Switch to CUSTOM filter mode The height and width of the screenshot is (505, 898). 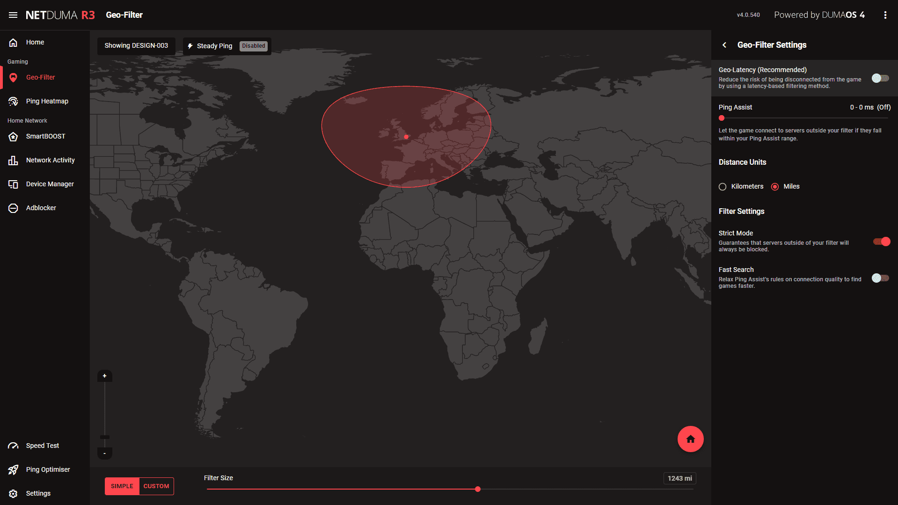(x=156, y=486)
